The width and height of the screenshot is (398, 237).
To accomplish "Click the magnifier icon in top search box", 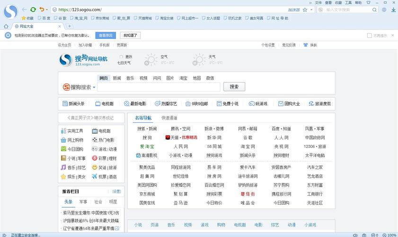I will tap(374, 9).
